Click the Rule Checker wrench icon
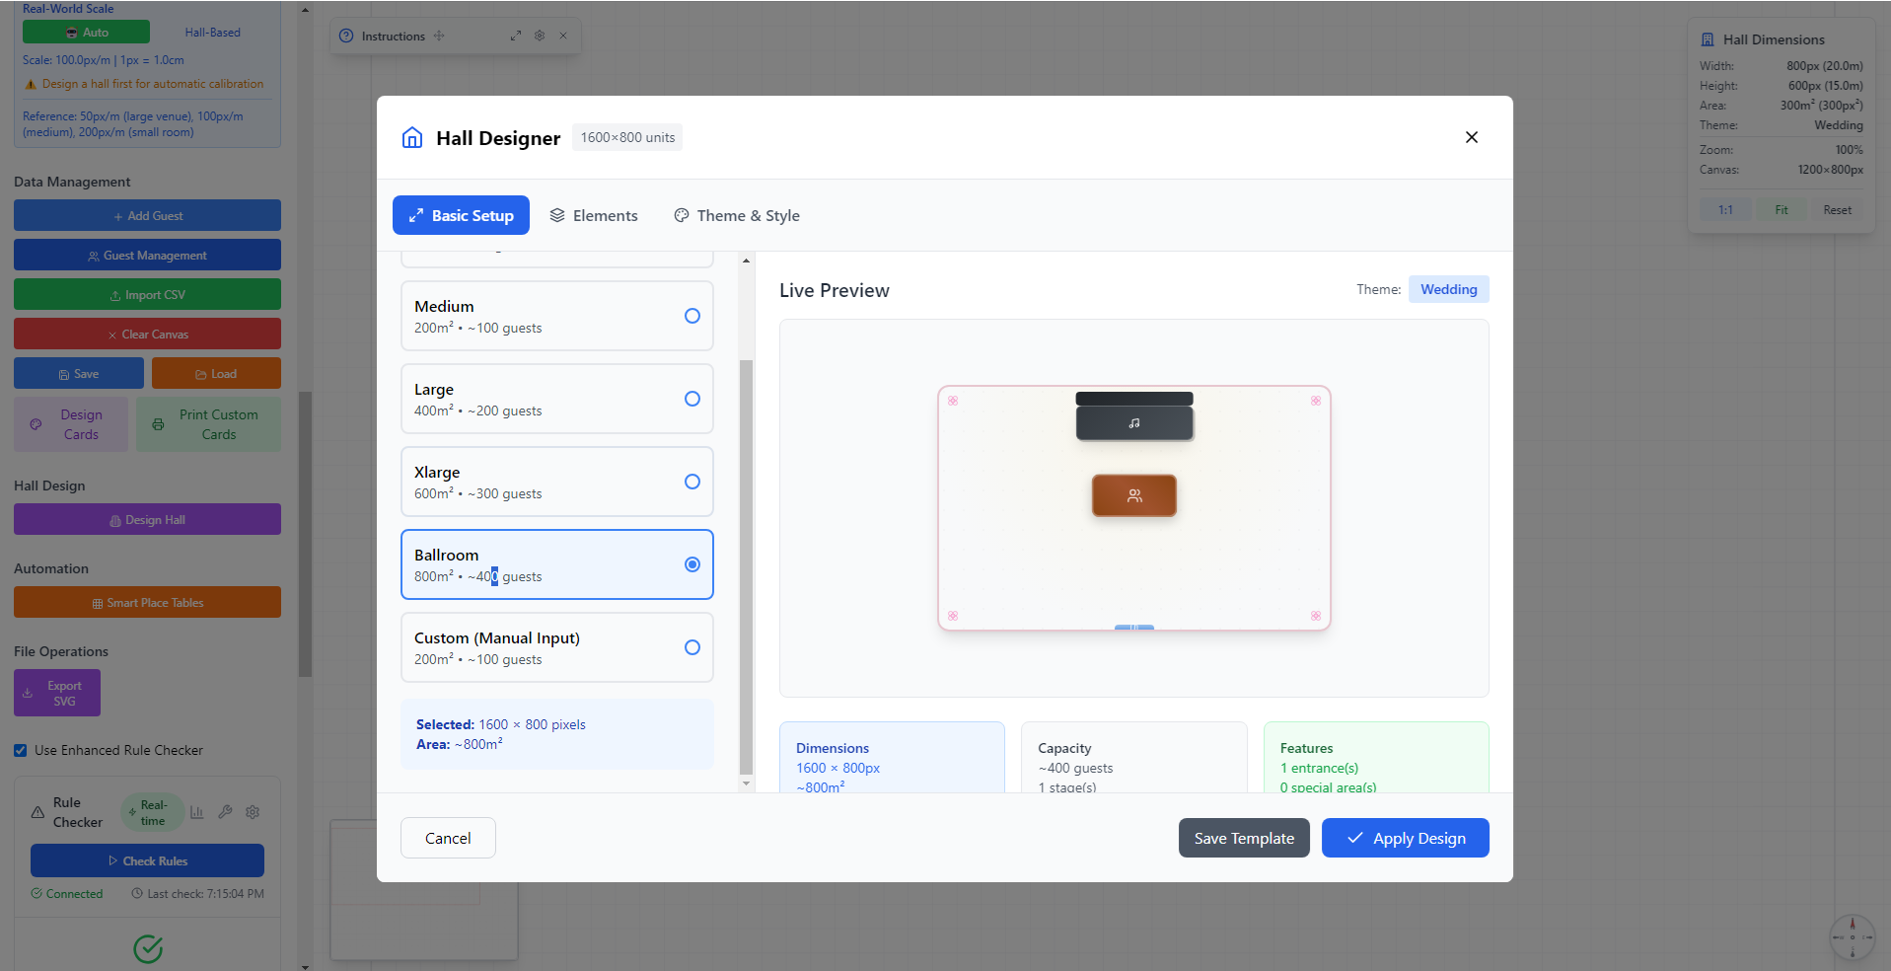Screen dimensions: 1891x971 [225, 812]
